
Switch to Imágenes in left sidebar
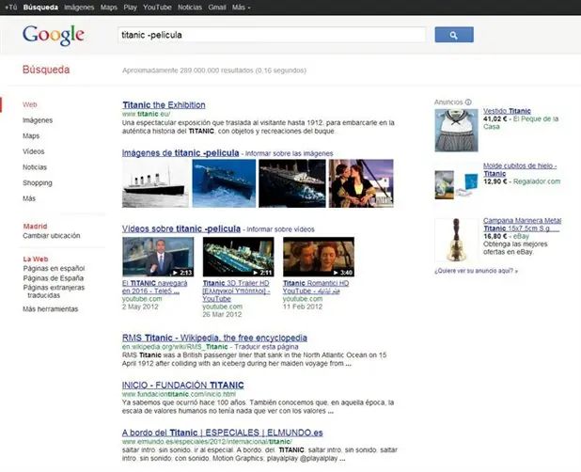[38, 120]
